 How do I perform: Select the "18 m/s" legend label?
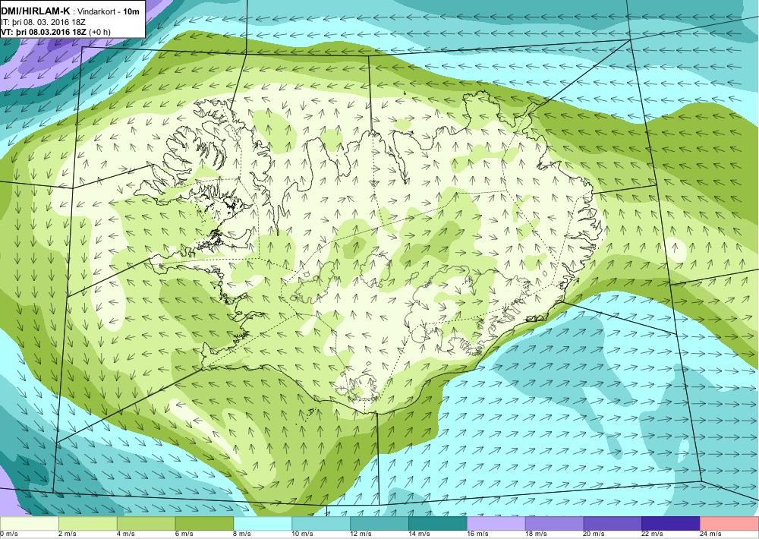(536, 534)
